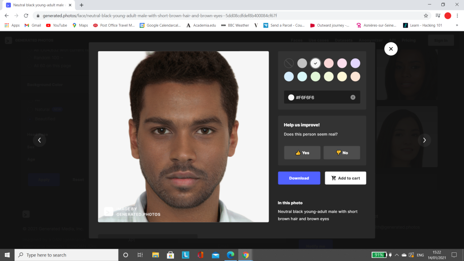
Task: Bookmark this page with the star
Action: [x=426, y=16]
